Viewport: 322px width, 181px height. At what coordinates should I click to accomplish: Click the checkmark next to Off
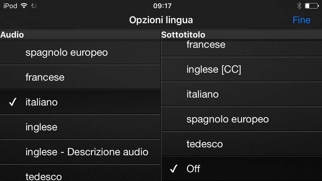click(173, 169)
